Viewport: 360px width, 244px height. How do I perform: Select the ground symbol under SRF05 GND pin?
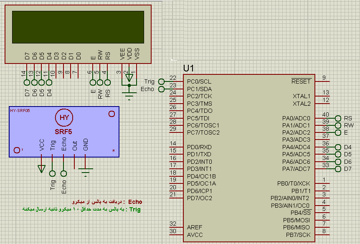[x=86, y=171]
